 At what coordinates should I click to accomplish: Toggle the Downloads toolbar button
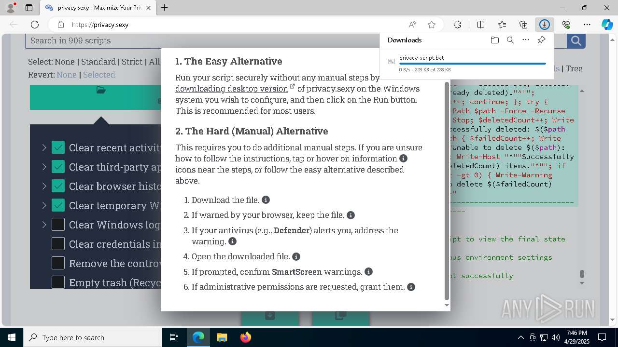544,25
